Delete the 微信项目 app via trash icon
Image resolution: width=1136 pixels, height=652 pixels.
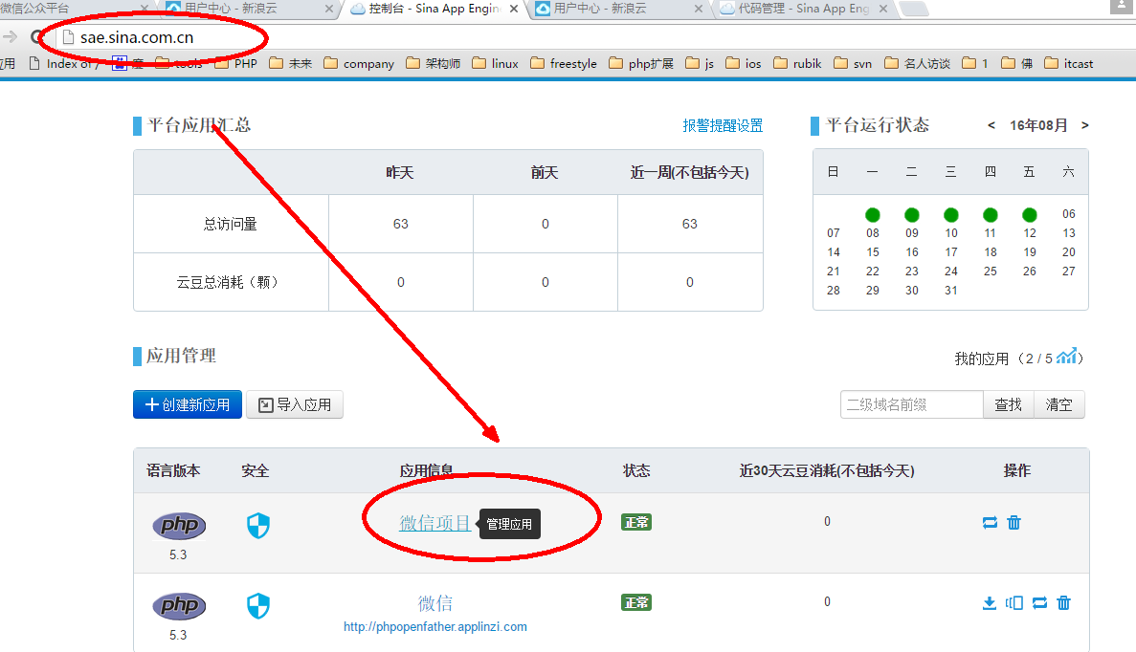[1014, 523]
